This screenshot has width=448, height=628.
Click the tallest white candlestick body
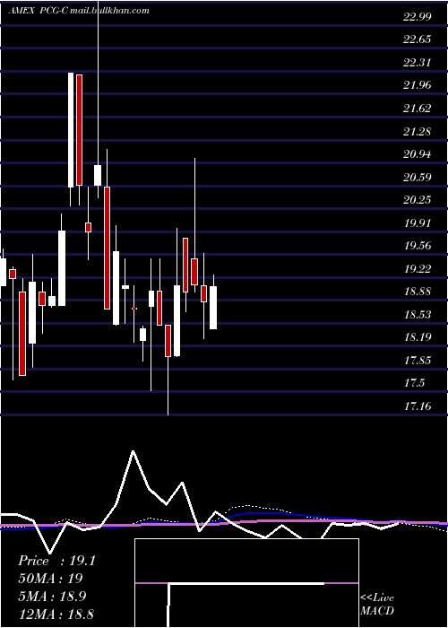tap(71, 130)
